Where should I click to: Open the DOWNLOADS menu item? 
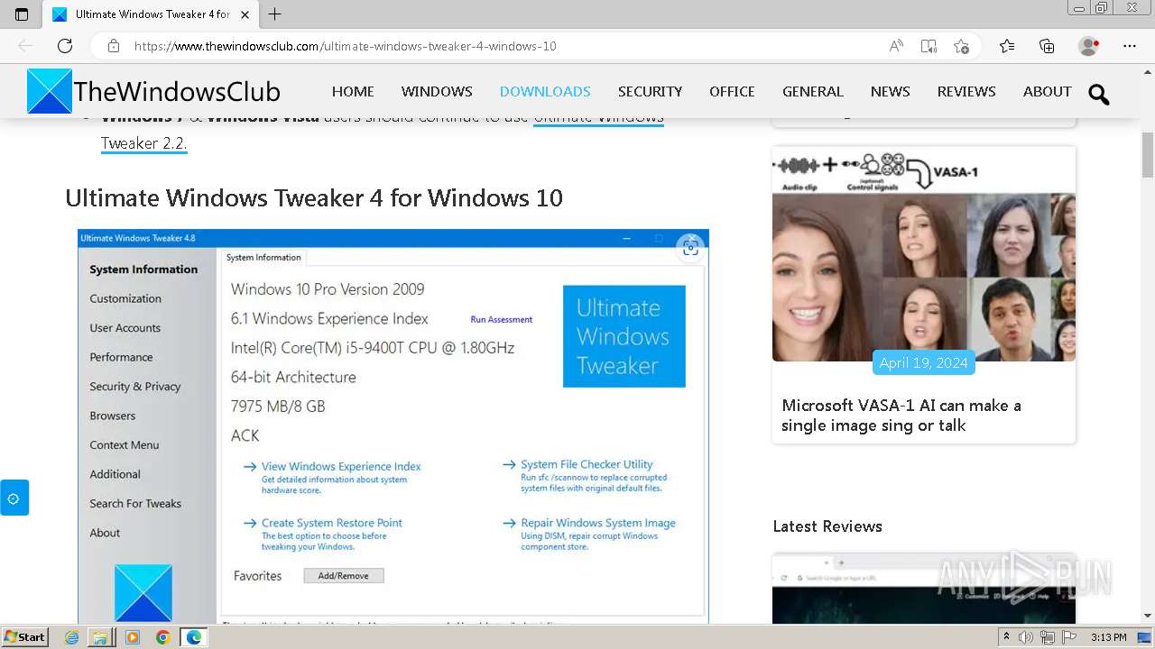(545, 91)
